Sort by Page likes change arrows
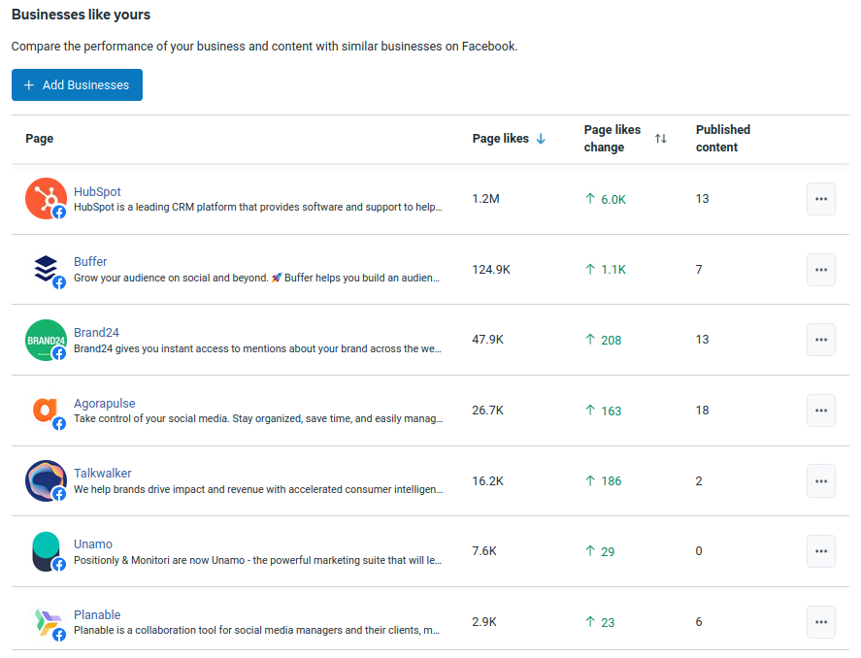 pyautogui.click(x=661, y=139)
